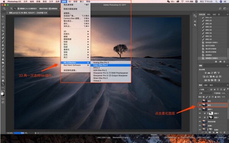Switch to the Layers panel tab
The image size is (229, 143).
(x=200, y=85)
